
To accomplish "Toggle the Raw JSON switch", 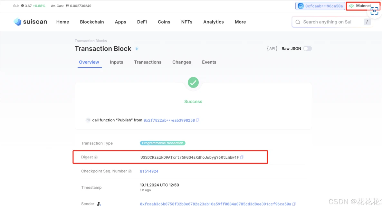I will pos(307,49).
